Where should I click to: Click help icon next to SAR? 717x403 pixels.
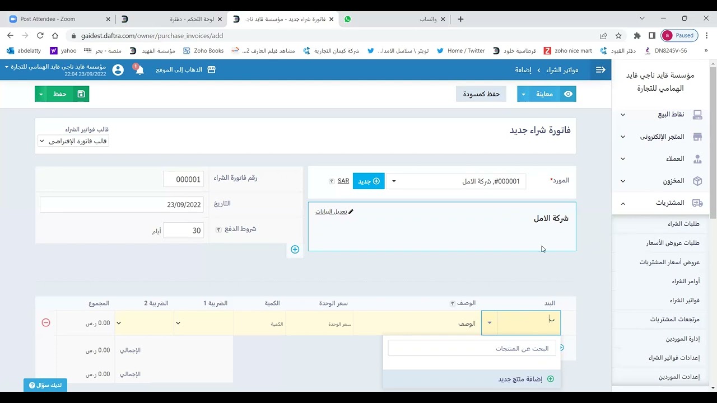pos(332,181)
